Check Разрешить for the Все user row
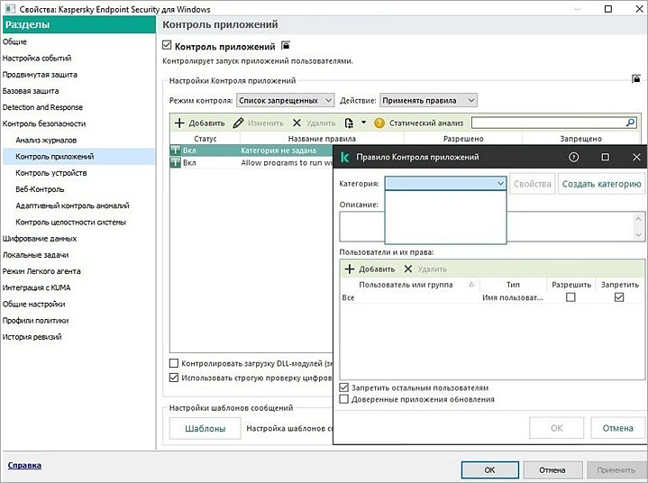This screenshot has height=483, width=648. pos(570,297)
